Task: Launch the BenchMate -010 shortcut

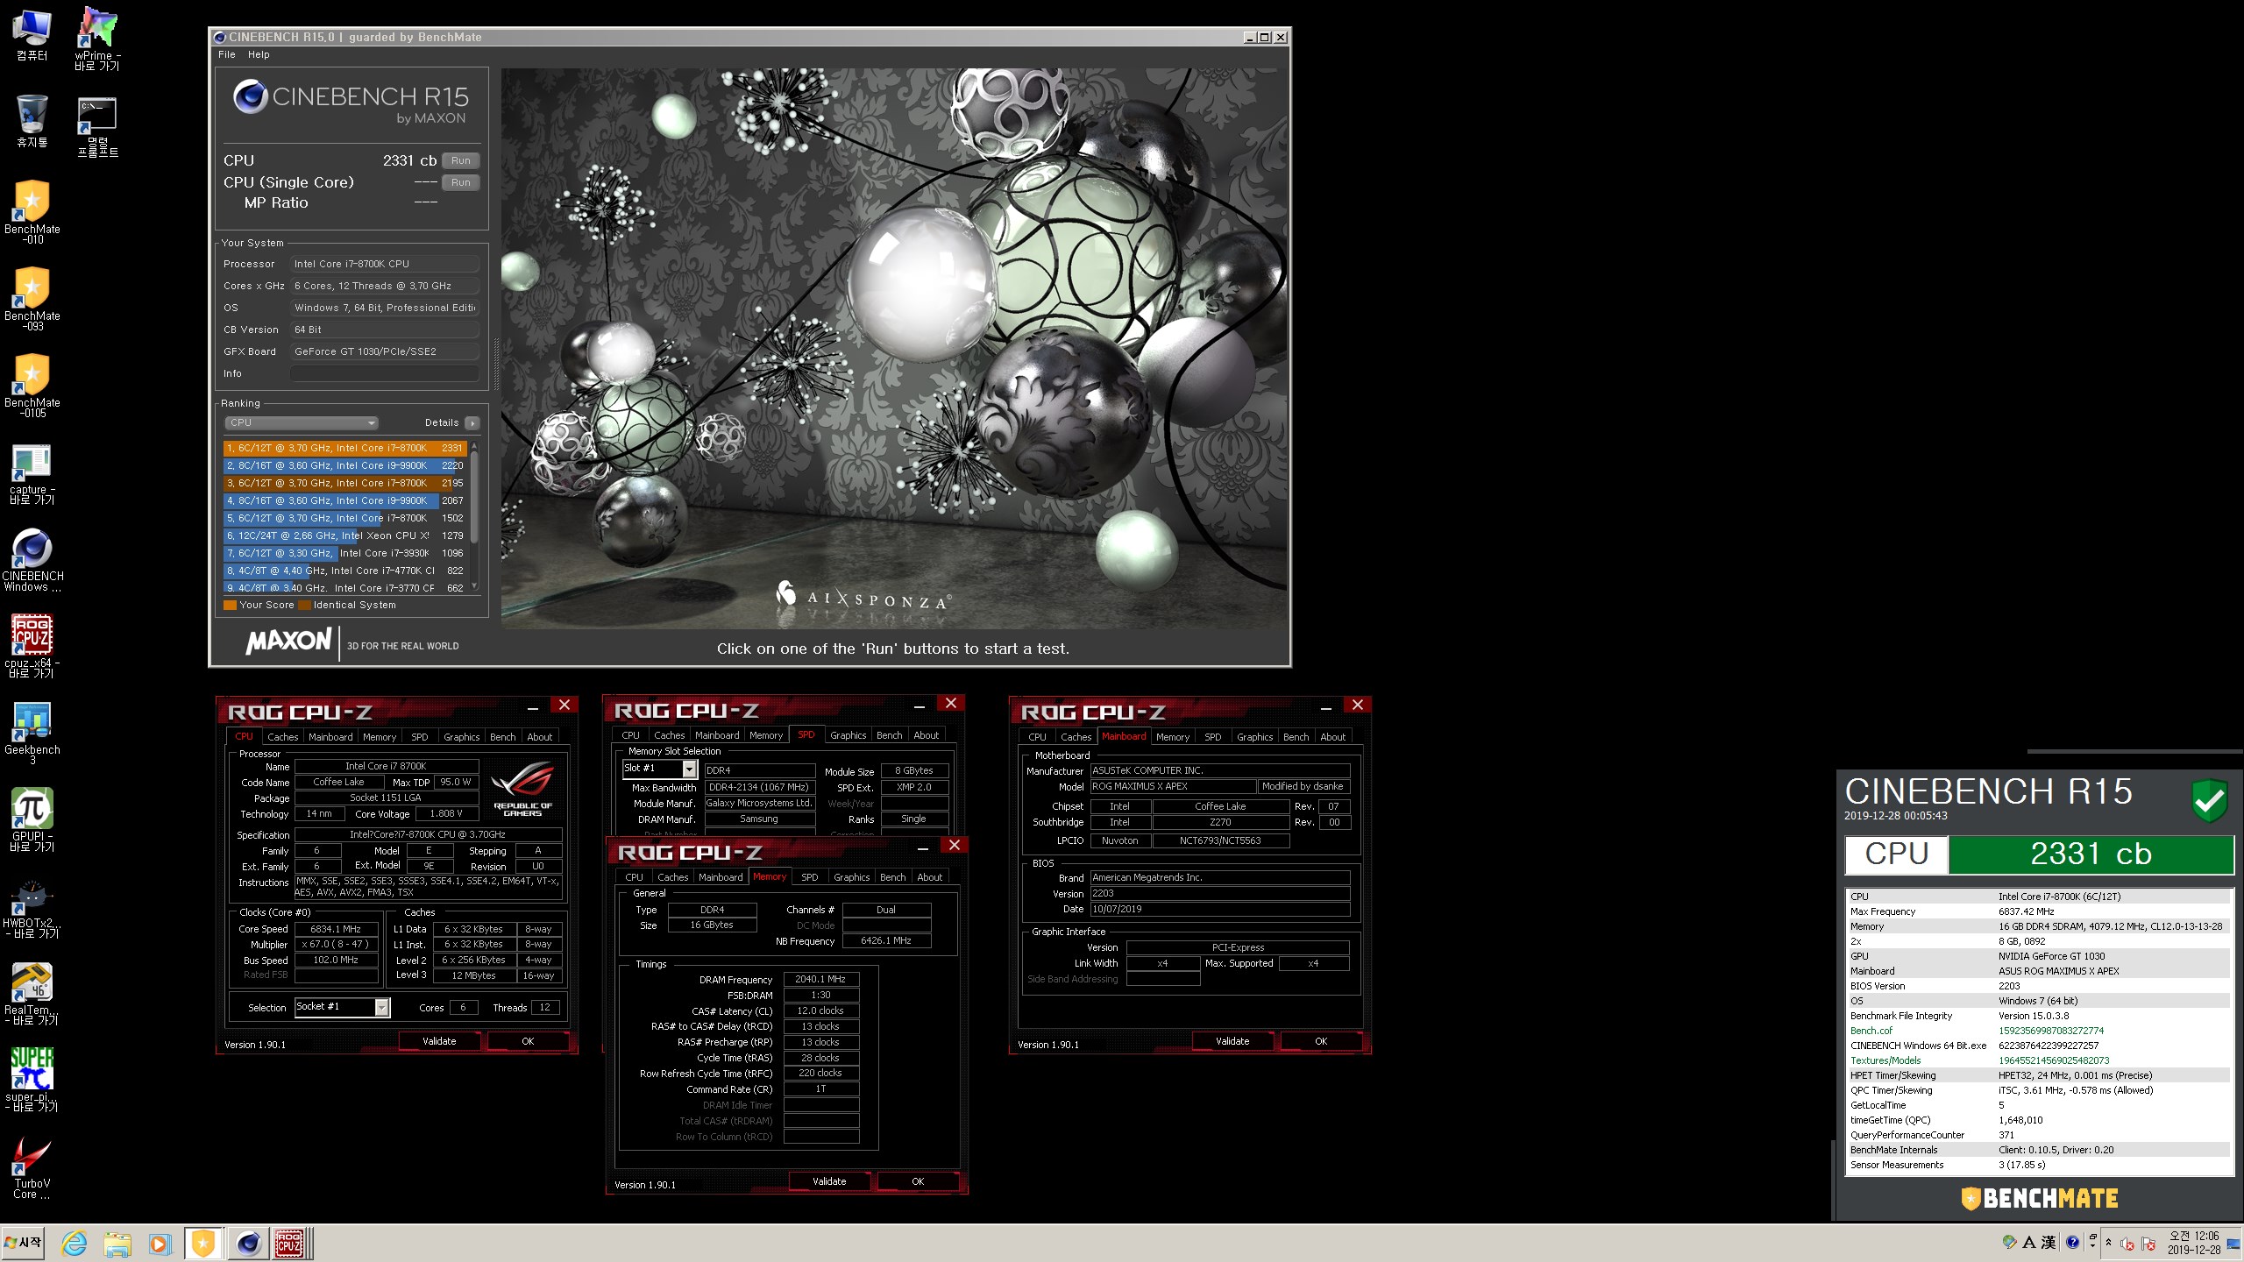Action: click(x=32, y=212)
